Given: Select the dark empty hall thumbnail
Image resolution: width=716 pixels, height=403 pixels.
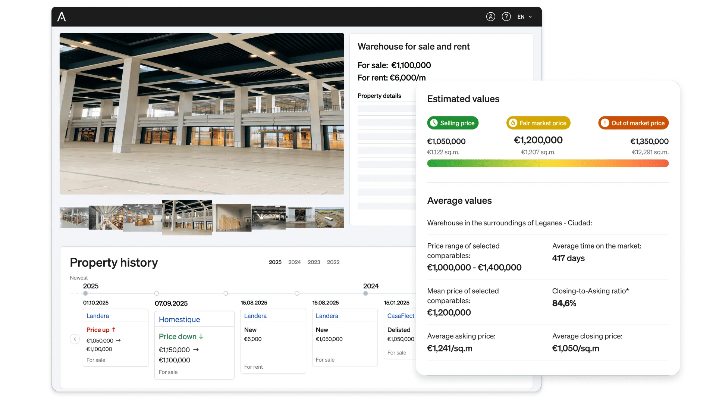Looking at the screenshot, I should pos(268,218).
